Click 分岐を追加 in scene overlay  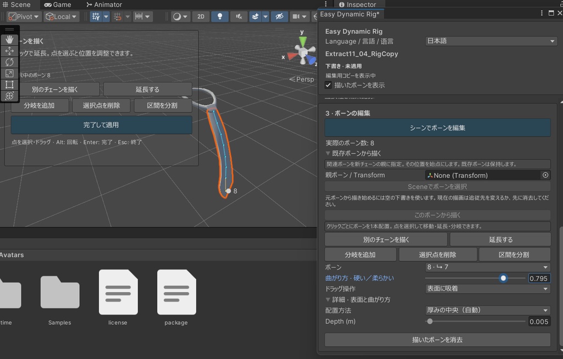coord(40,105)
